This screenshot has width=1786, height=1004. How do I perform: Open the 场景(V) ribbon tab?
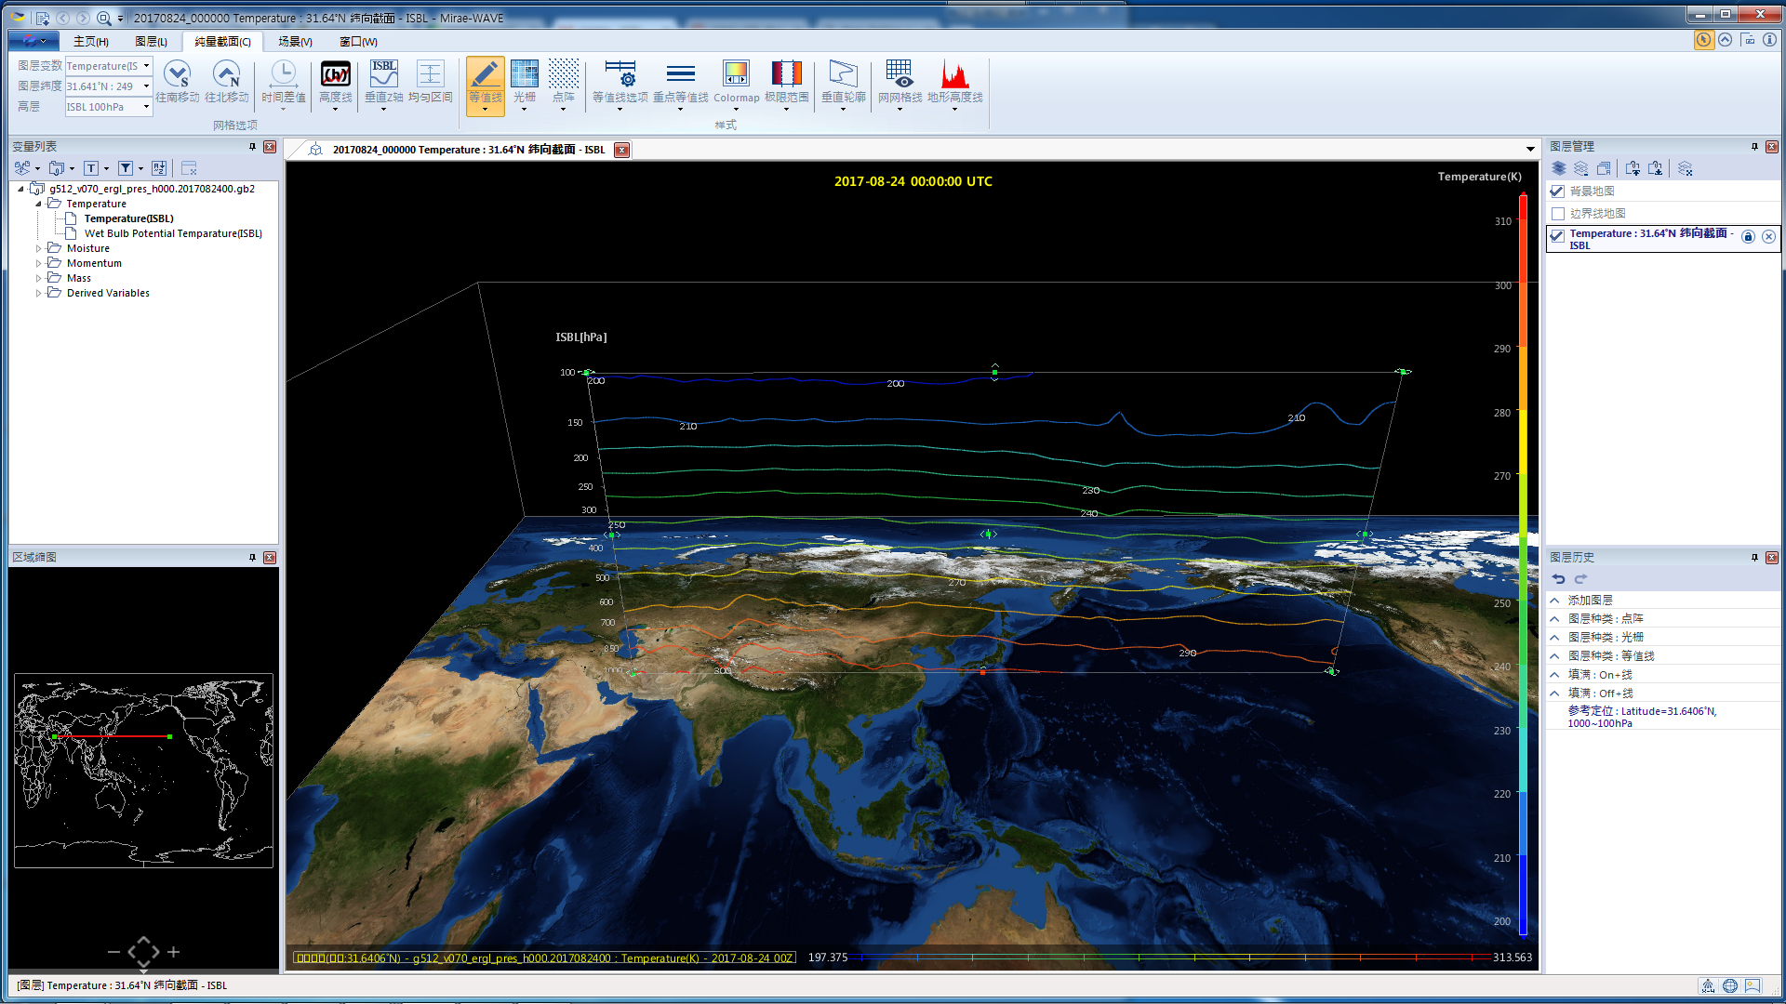click(295, 42)
